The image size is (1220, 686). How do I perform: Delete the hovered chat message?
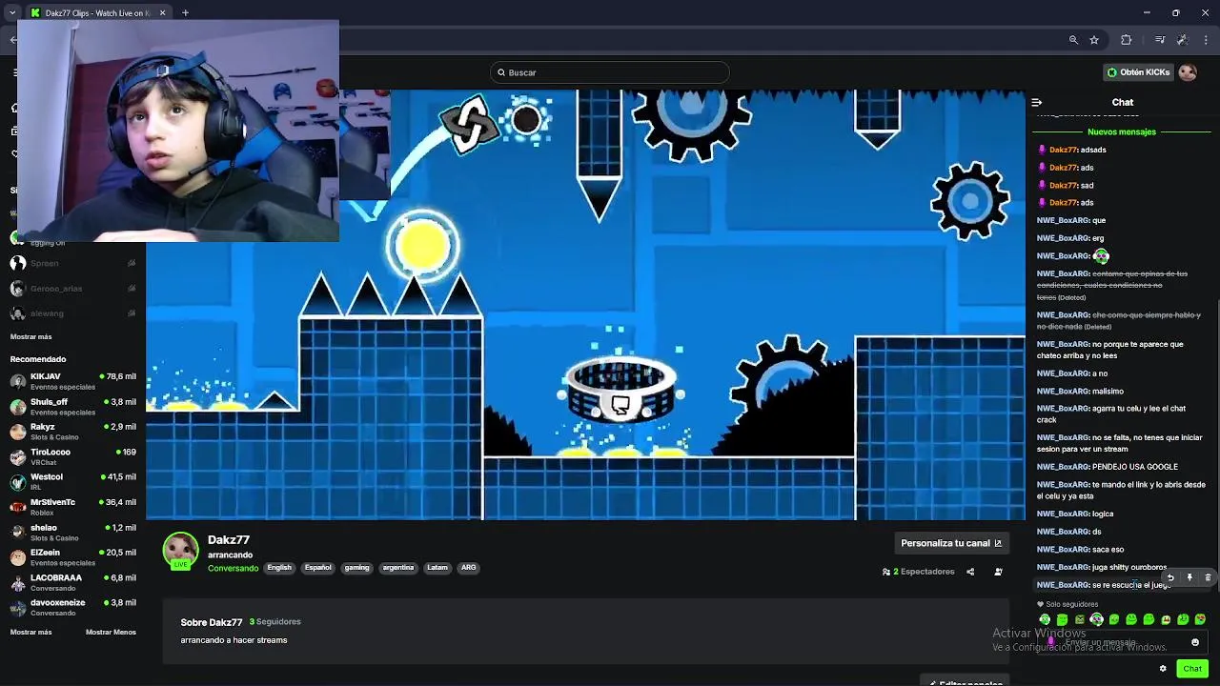[x=1208, y=577]
